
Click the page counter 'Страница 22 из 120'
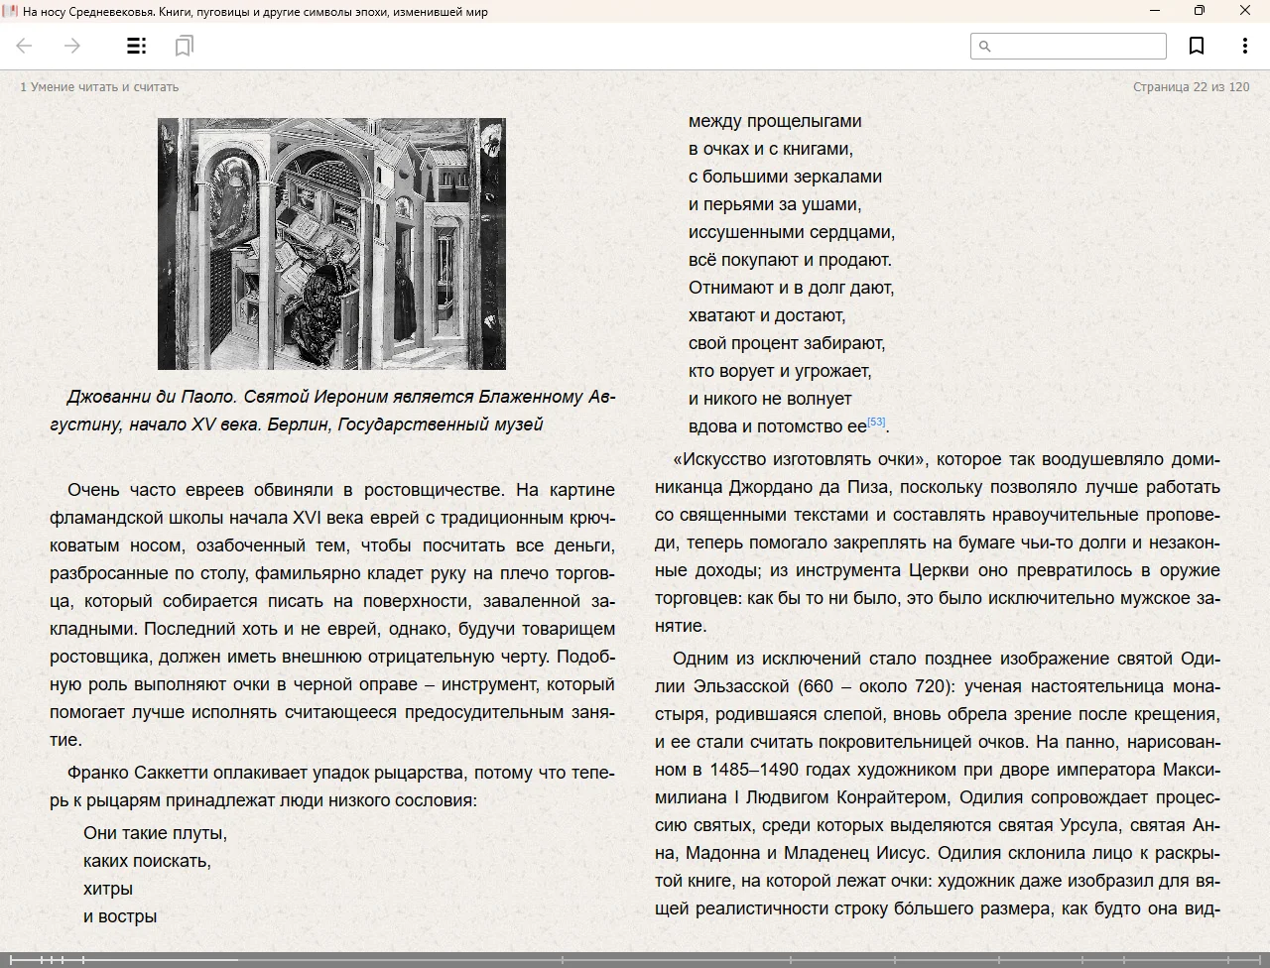1191,87
